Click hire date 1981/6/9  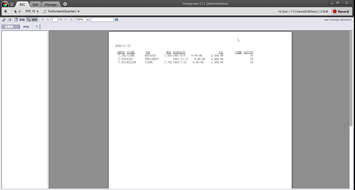click(179, 55)
